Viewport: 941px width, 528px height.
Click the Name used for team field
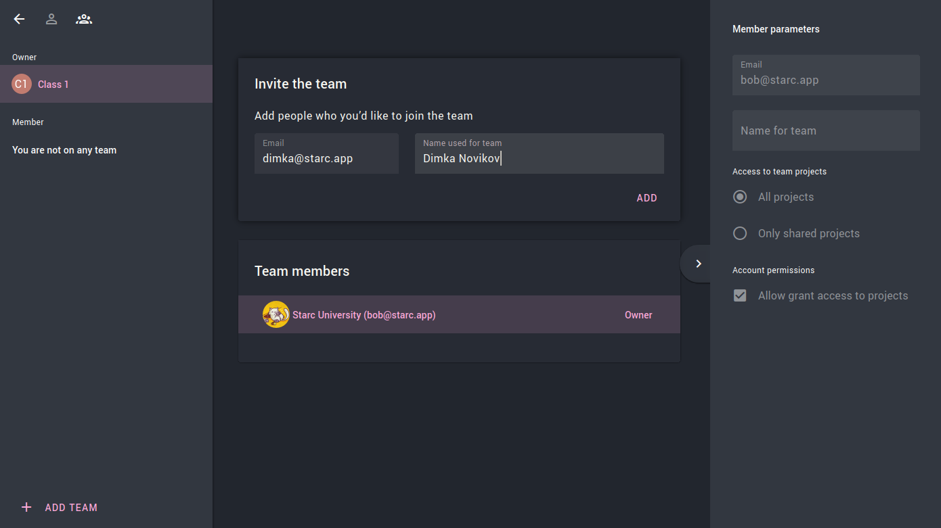coord(539,158)
